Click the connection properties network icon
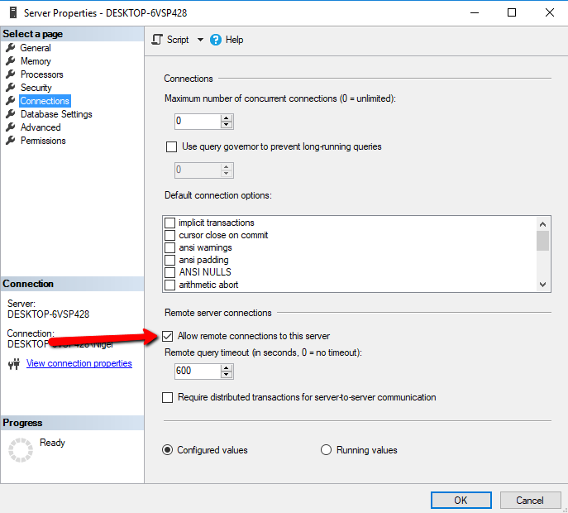Screen dimensions: 568x513 tap(13, 364)
